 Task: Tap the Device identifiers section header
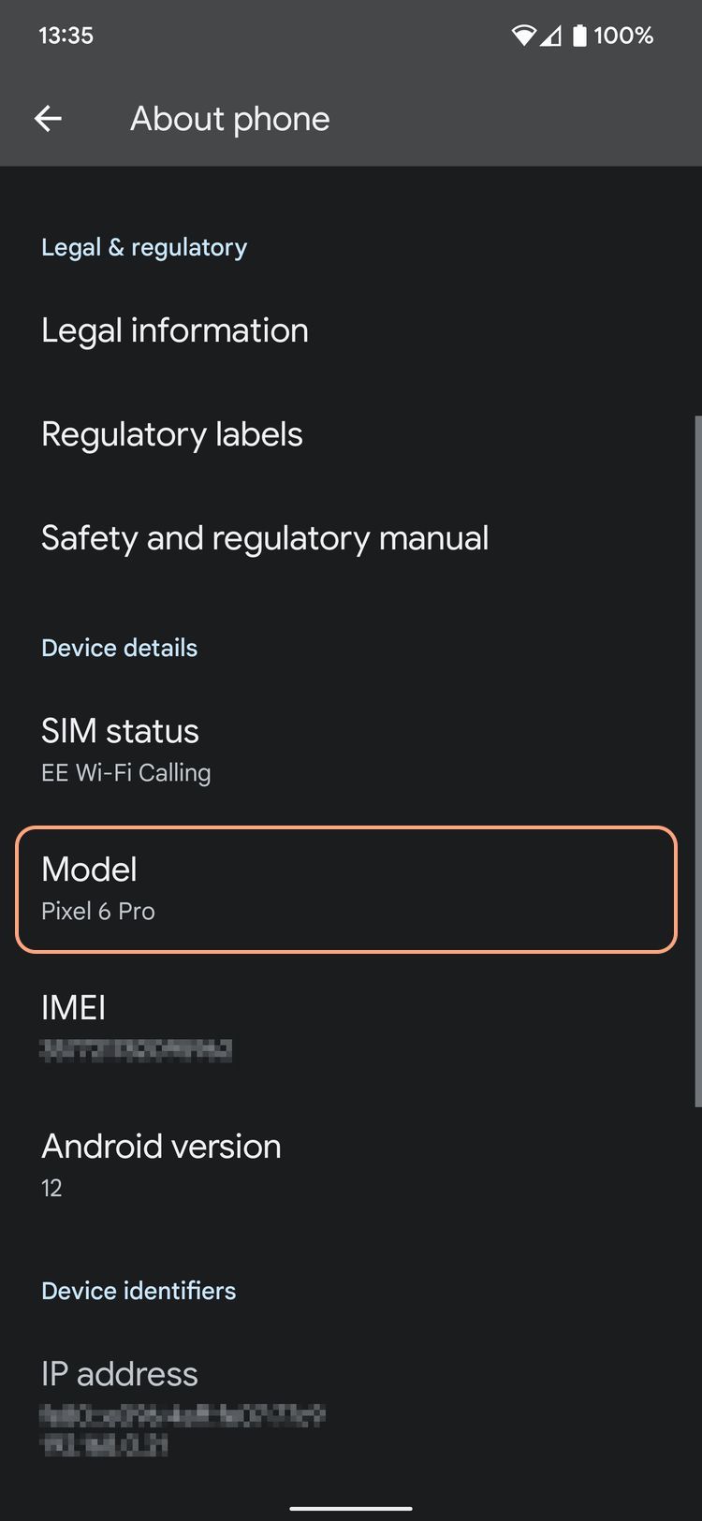(139, 1291)
